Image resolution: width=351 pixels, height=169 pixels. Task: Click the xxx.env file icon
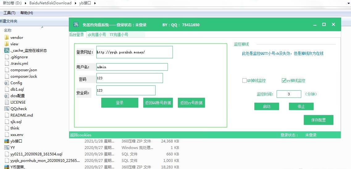6,134
